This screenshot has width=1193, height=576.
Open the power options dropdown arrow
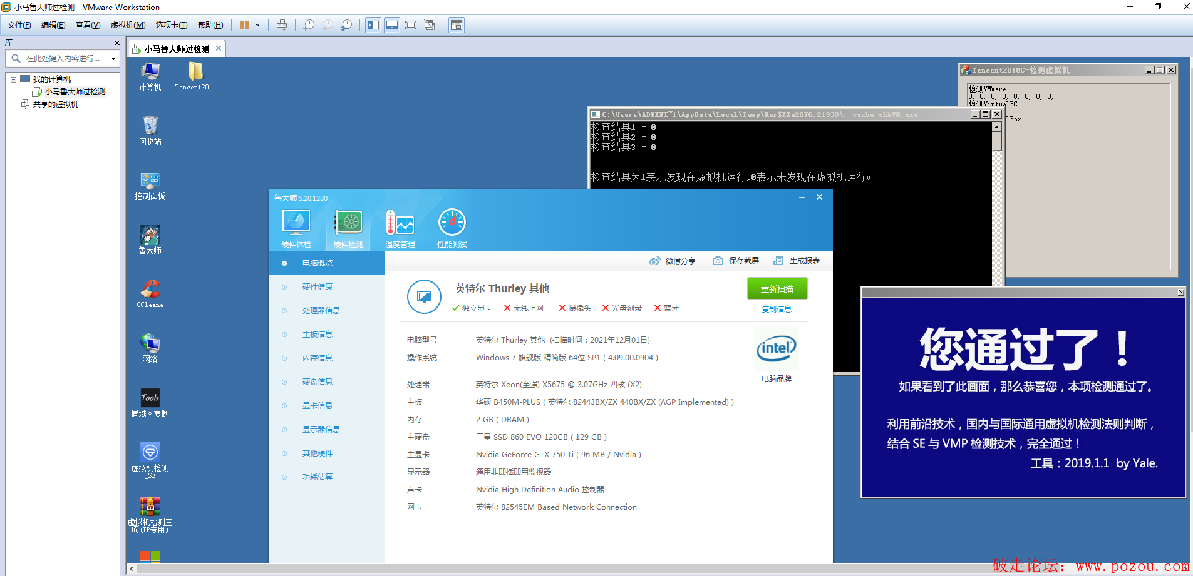(257, 25)
